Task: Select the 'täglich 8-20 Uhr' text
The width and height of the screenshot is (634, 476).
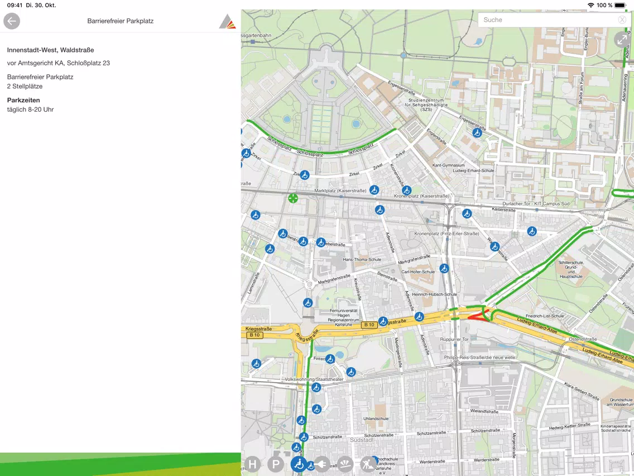Action: tap(30, 110)
